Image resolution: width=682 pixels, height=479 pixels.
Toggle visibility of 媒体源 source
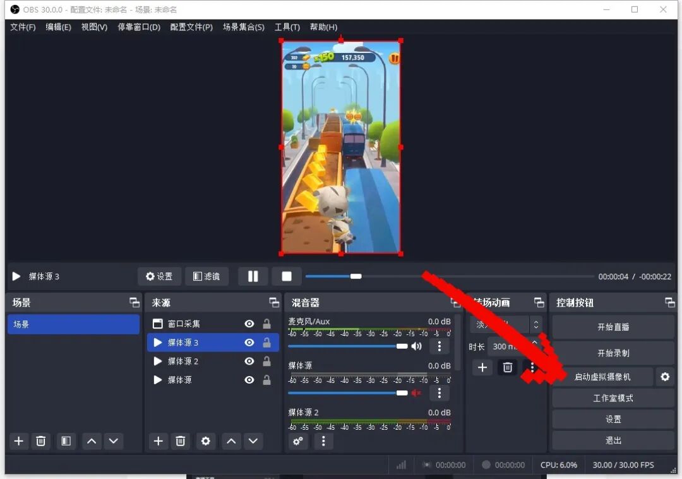pyautogui.click(x=249, y=380)
